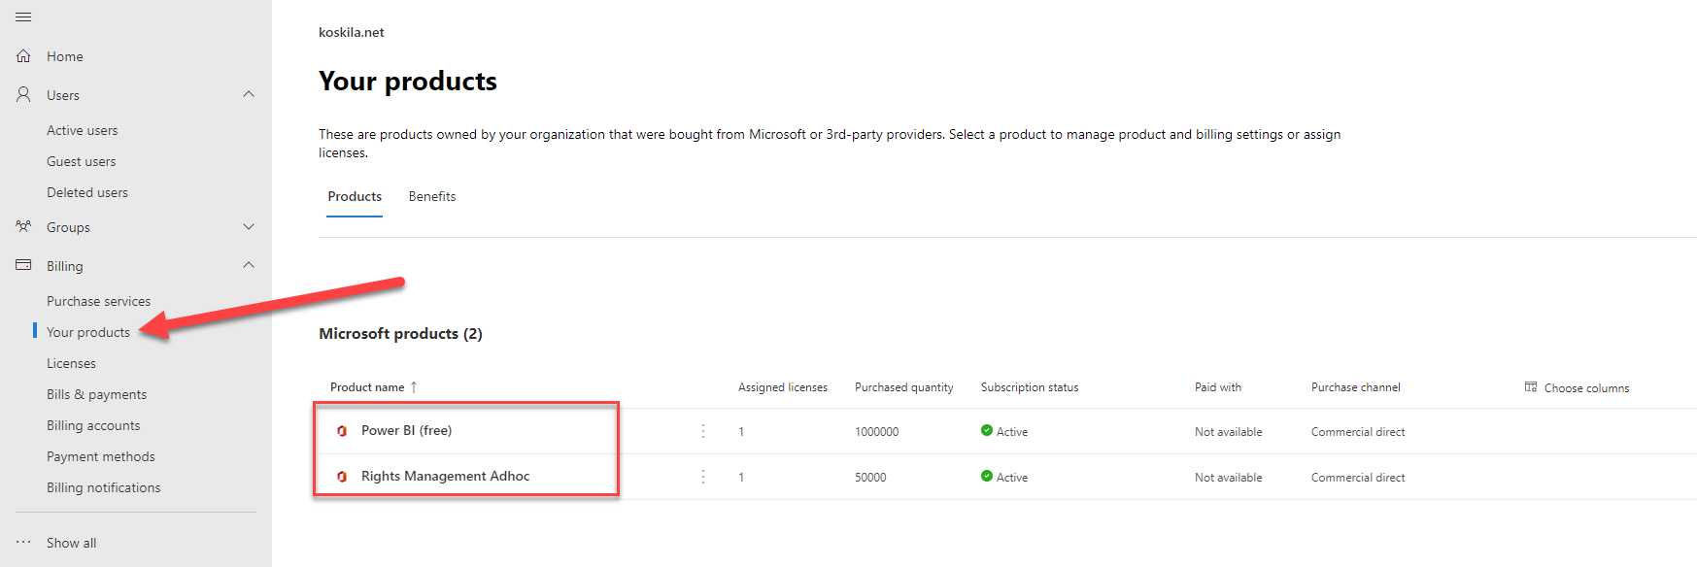Click the koskila.net organization name
The image size is (1697, 567).
point(352,32)
